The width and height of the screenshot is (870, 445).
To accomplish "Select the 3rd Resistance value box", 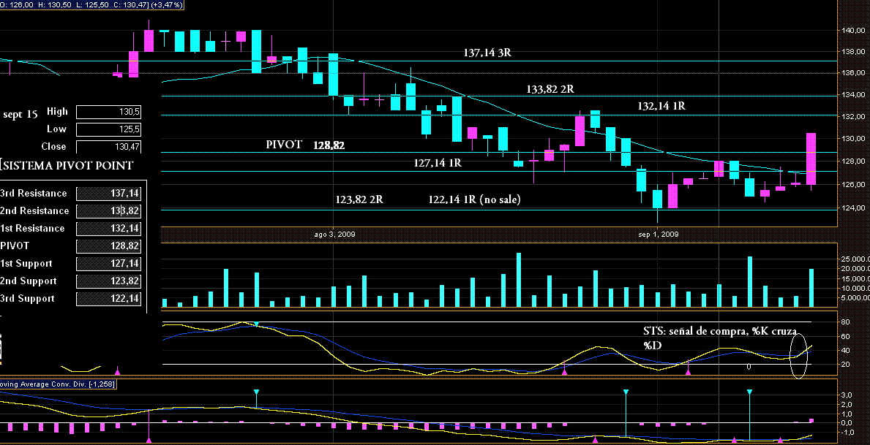I will 108,194.
